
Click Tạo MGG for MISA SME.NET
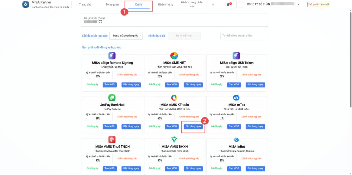point(172,85)
